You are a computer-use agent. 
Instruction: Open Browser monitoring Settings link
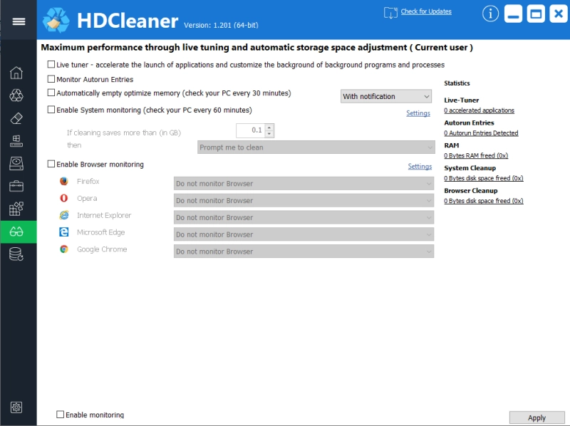pyautogui.click(x=420, y=166)
